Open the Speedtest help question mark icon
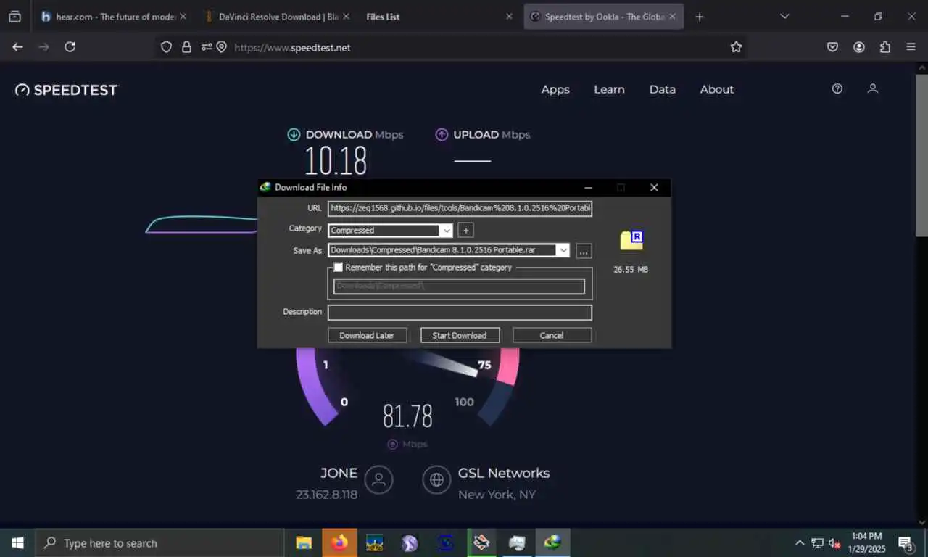 tap(837, 88)
